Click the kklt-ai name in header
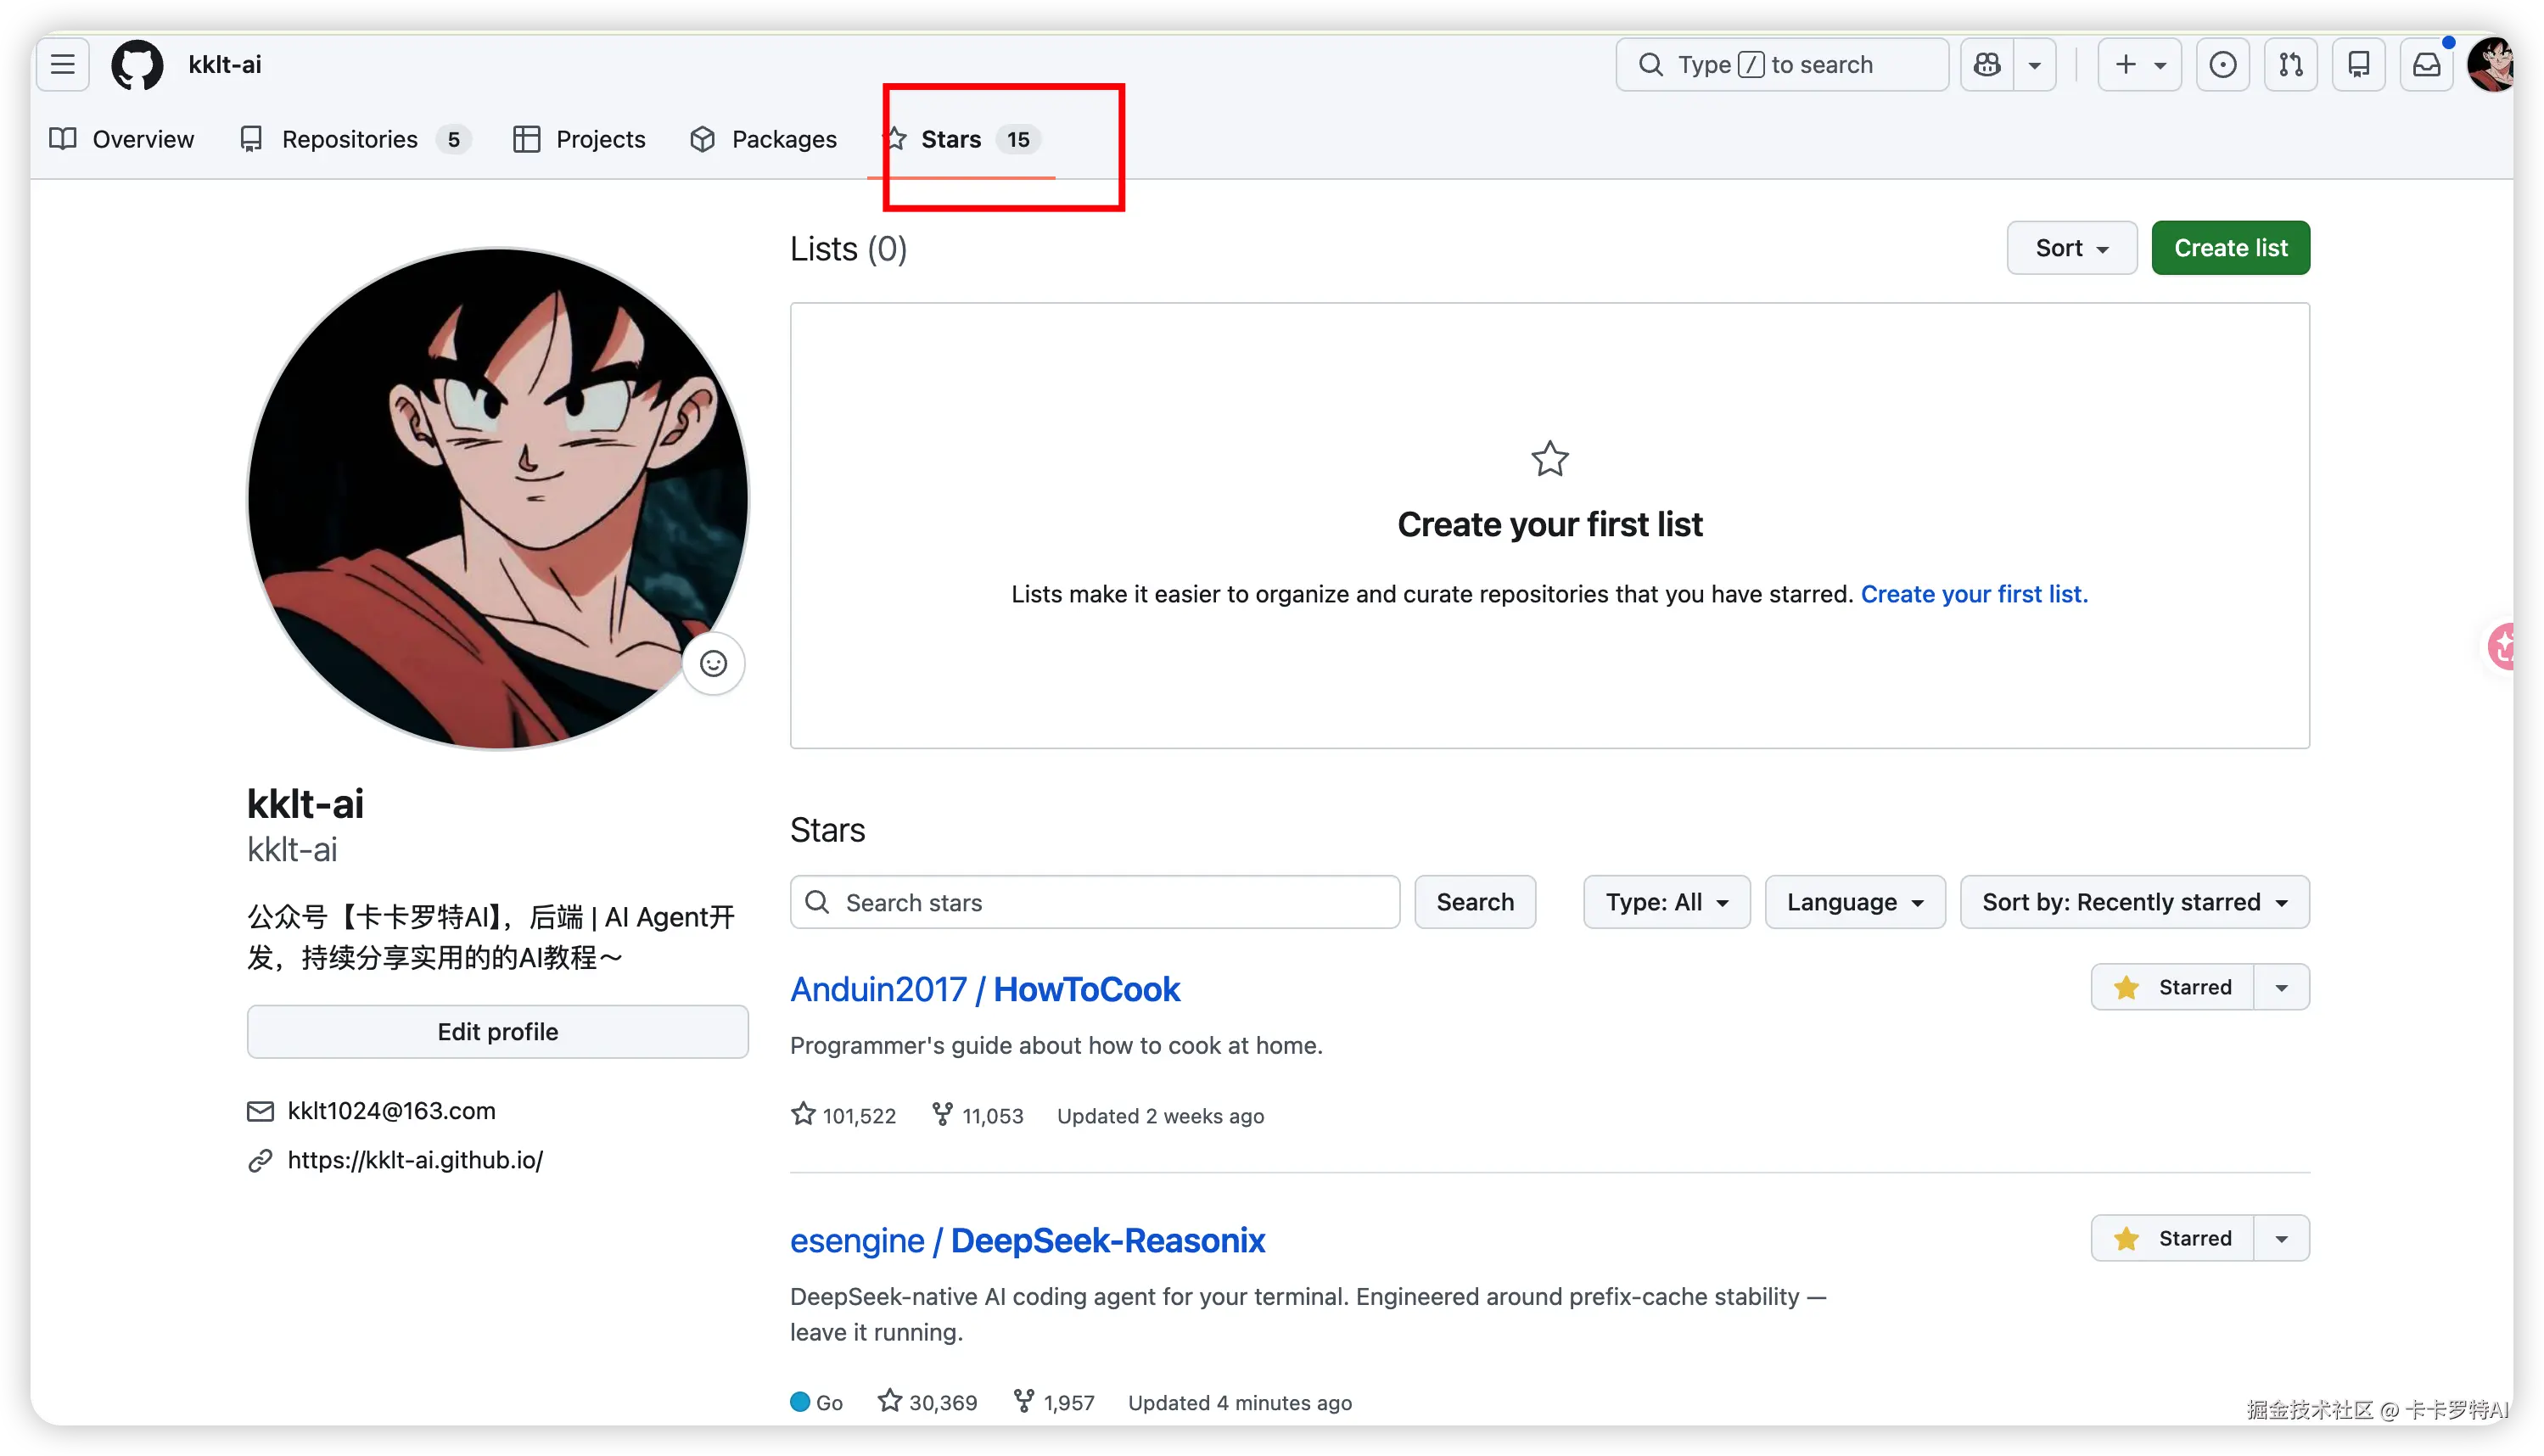Image resolution: width=2544 pixels, height=1456 pixels. click(x=225, y=65)
